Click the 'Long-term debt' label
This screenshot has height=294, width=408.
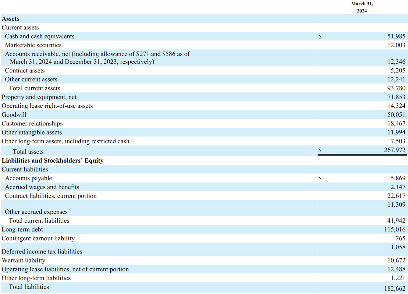(22, 230)
